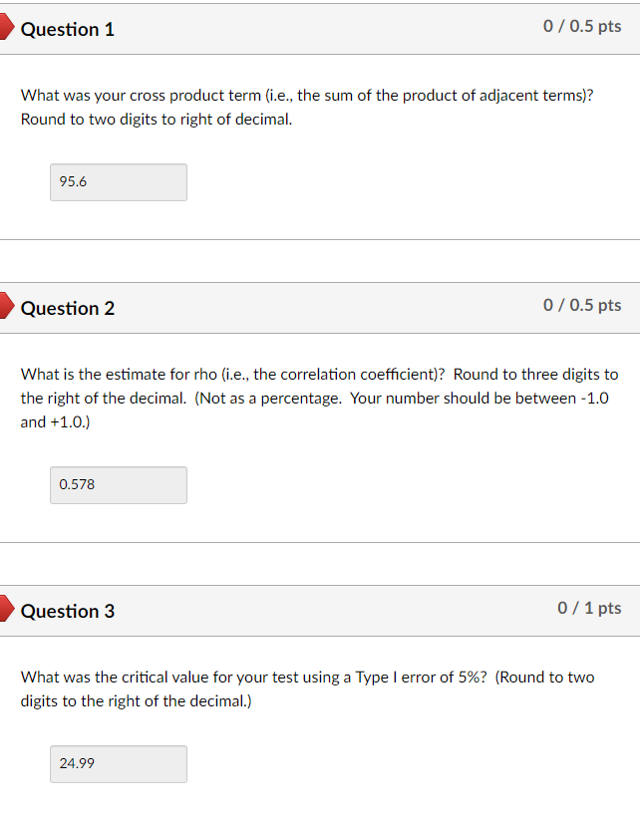Select the Question 1 title text

click(x=67, y=30)
